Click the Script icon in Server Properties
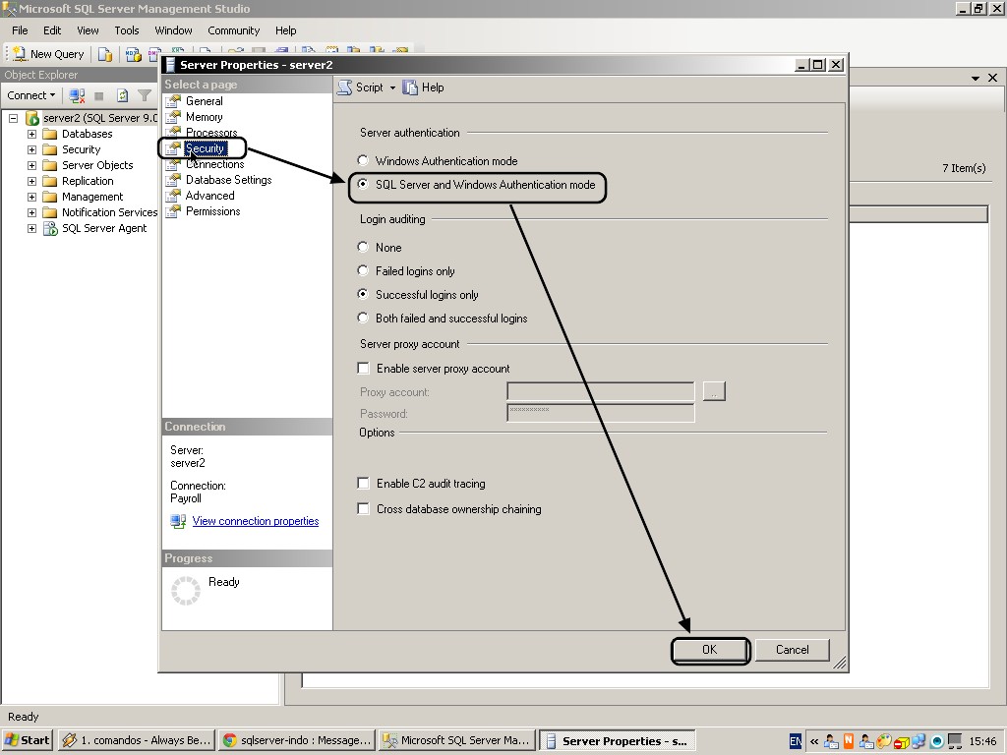This screenshot has width=1007, height=755. click(345, 87)
